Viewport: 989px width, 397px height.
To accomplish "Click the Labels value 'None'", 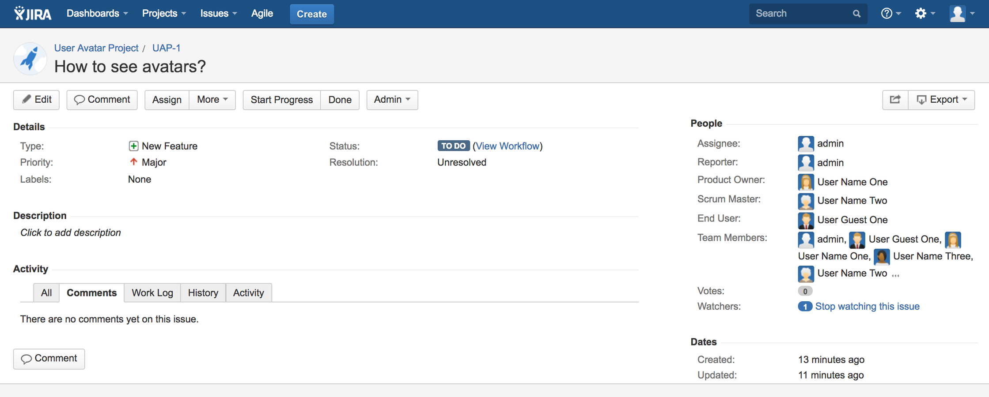I will click(x=140, y=180).
